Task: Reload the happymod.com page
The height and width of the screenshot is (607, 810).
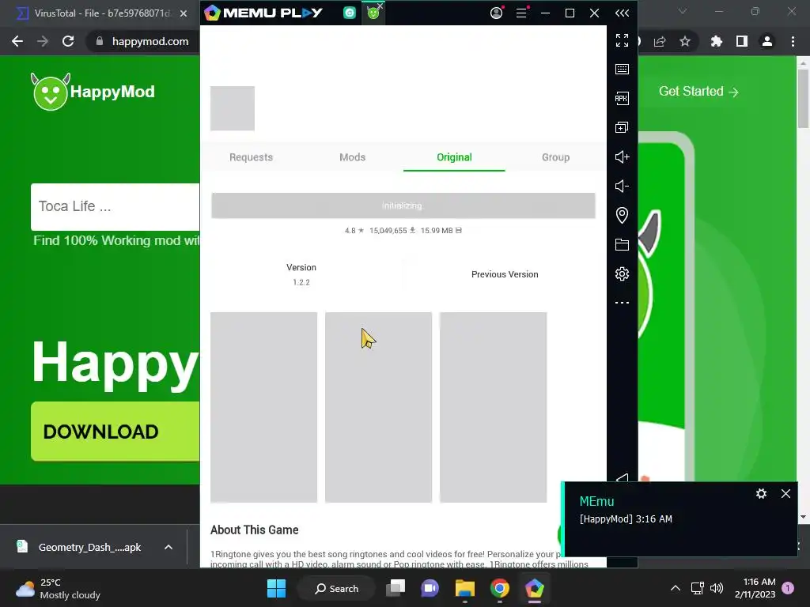Action: click(x=68, y=41)
